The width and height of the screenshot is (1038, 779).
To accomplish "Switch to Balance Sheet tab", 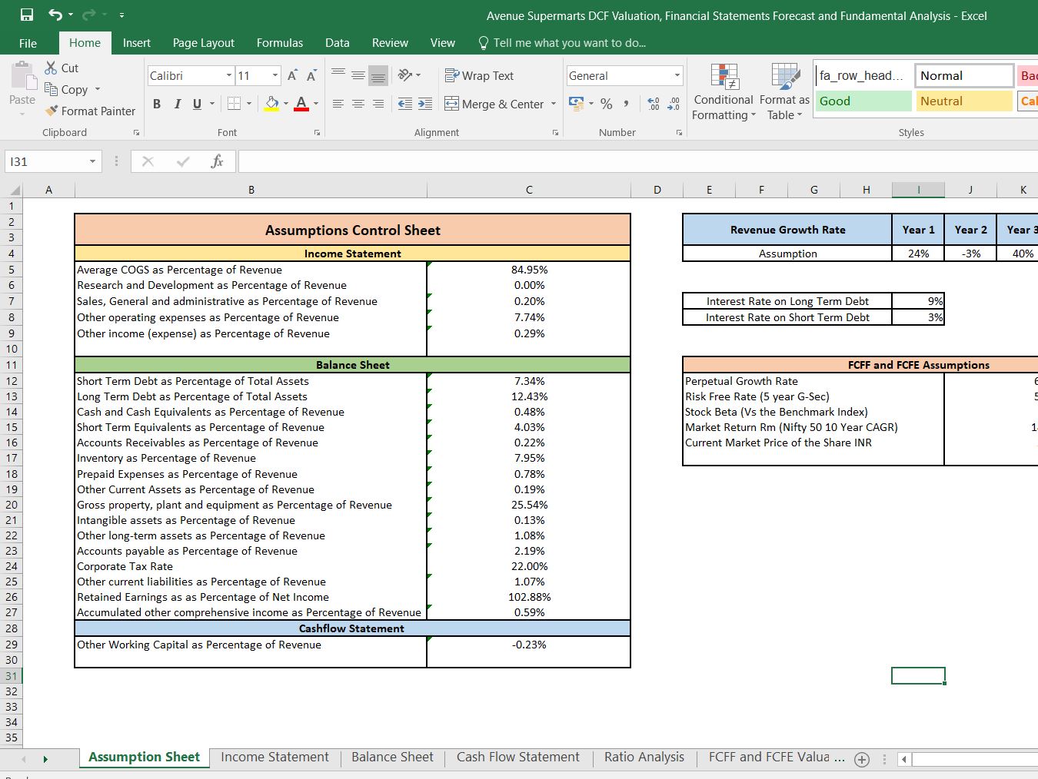I will [x=392, y=757].
